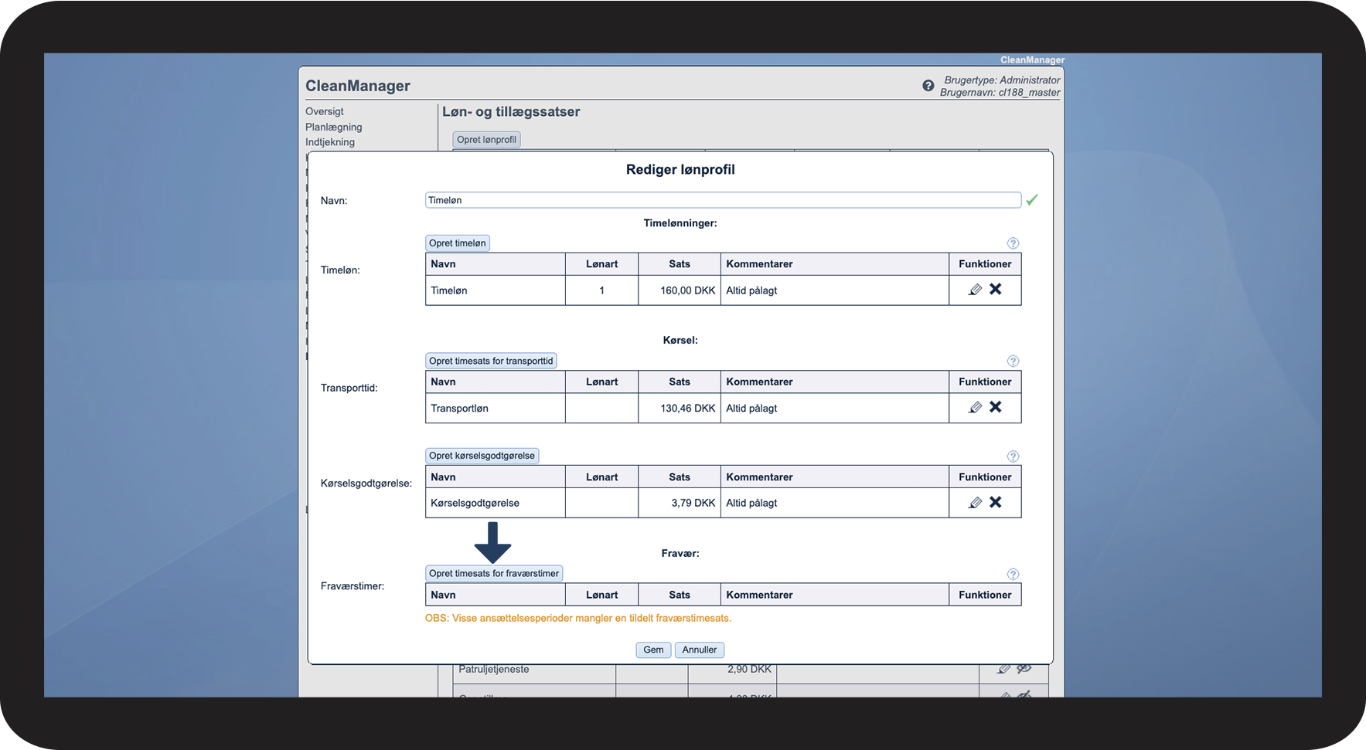
Task: Save the wage profile with Gem
Action: pyautogui.click(x=653, y=650)
